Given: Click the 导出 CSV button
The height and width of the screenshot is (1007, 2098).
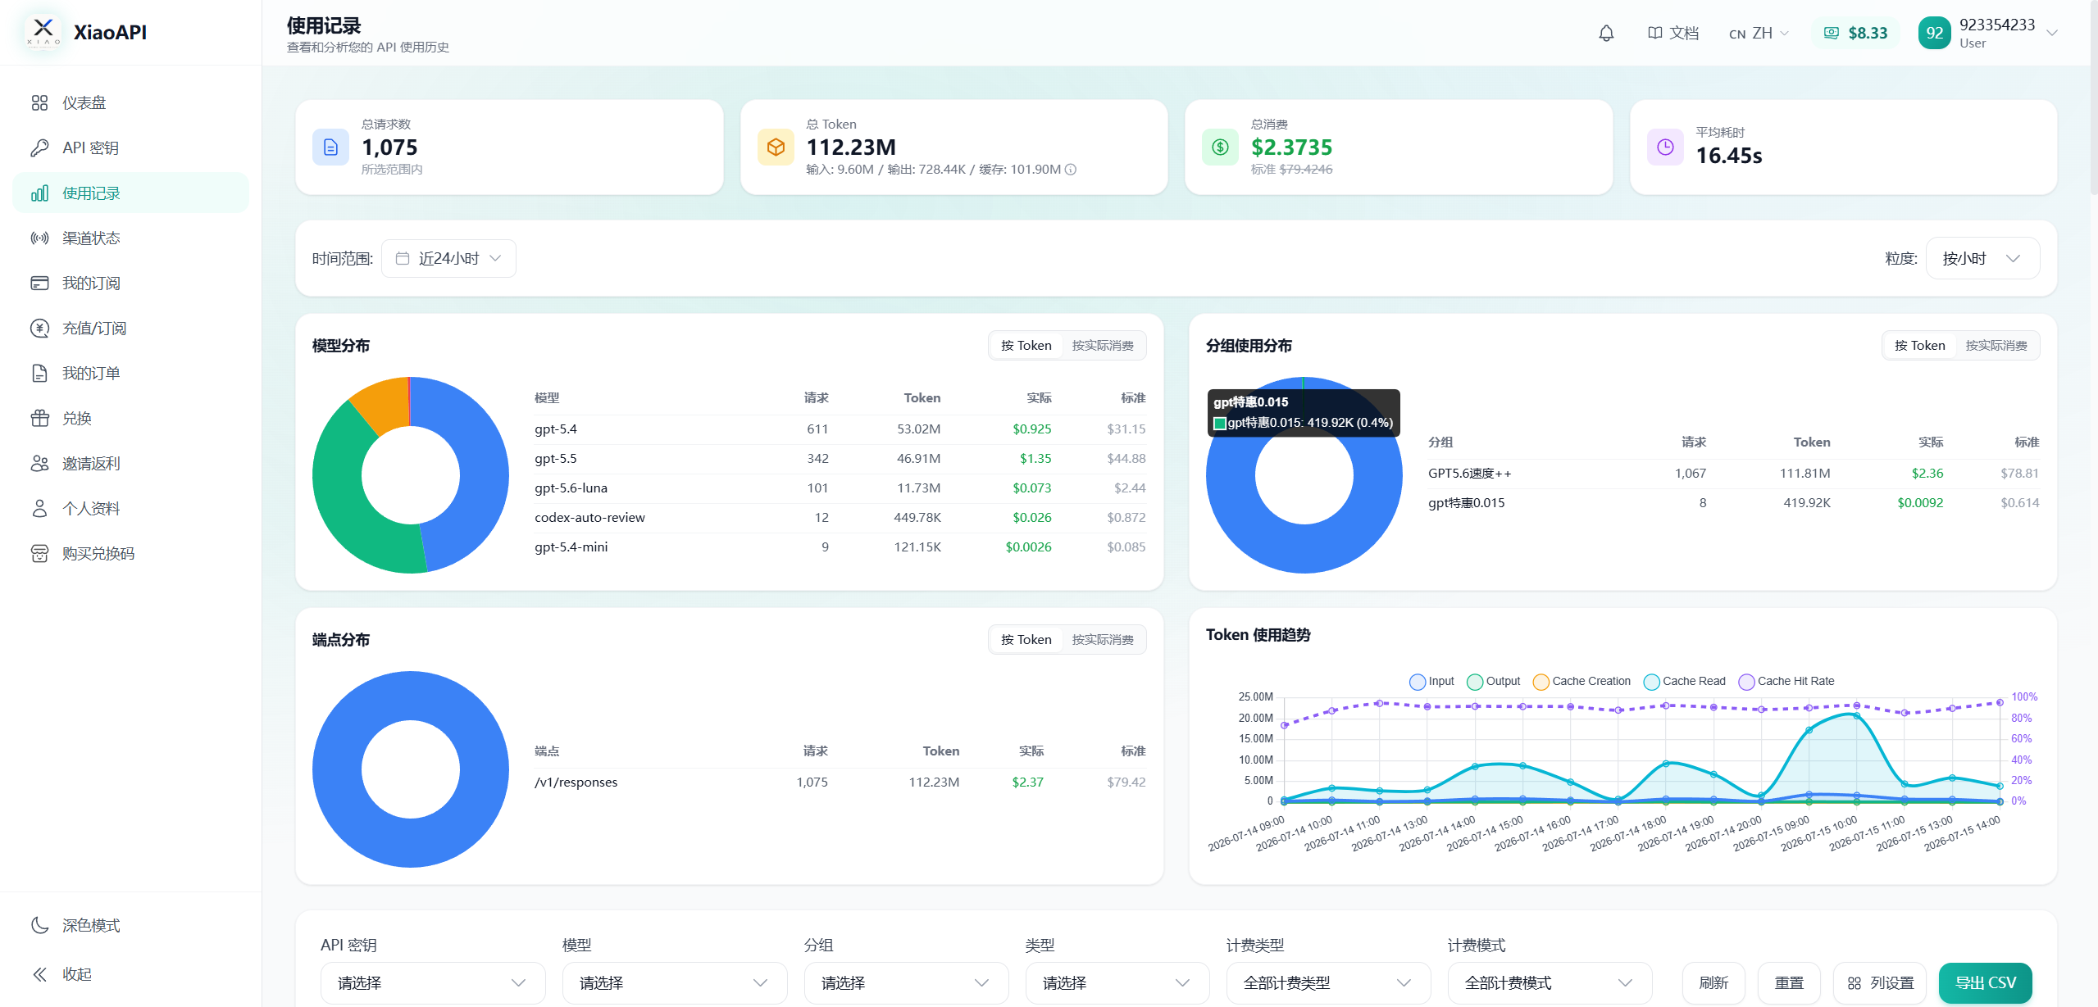Looking at the screenshot, I should pyautogui.click(x=1985, y=982).
